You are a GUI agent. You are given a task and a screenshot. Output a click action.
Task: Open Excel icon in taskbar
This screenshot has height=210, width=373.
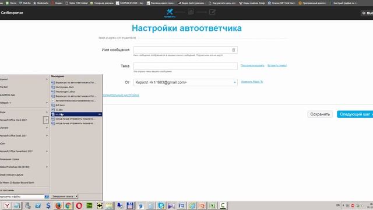point(212,205)
